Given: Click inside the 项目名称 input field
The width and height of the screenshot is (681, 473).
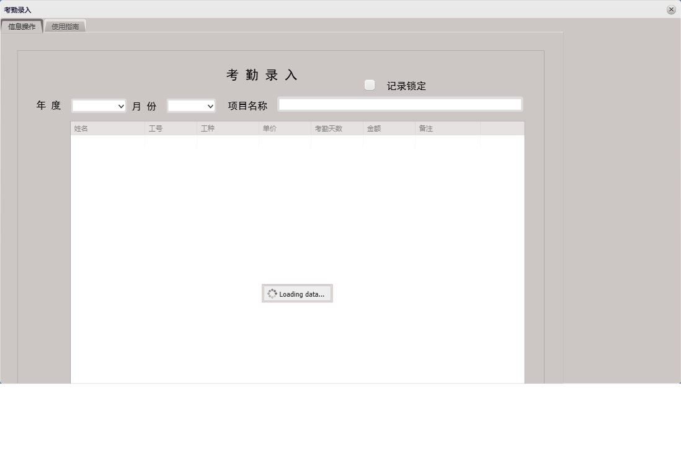Looking at the screenshot, I should point(401,104).
